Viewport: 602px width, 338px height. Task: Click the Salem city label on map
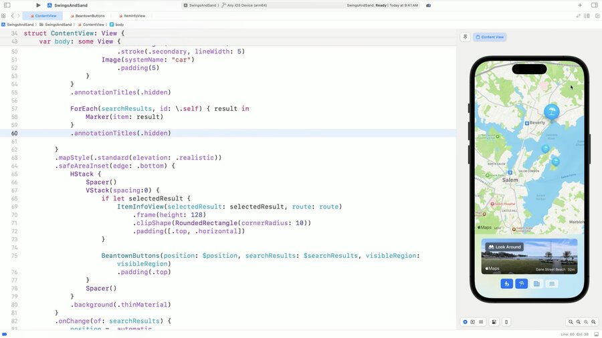click(x=510, y=180)
